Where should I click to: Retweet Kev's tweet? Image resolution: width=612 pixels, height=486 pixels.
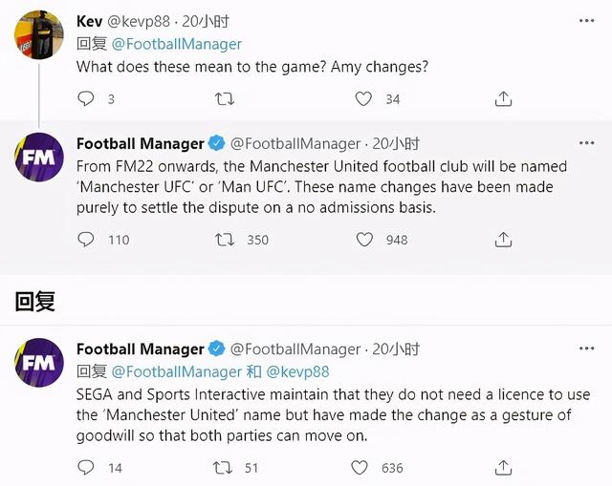pyautogui.click(x=225, y=98)
